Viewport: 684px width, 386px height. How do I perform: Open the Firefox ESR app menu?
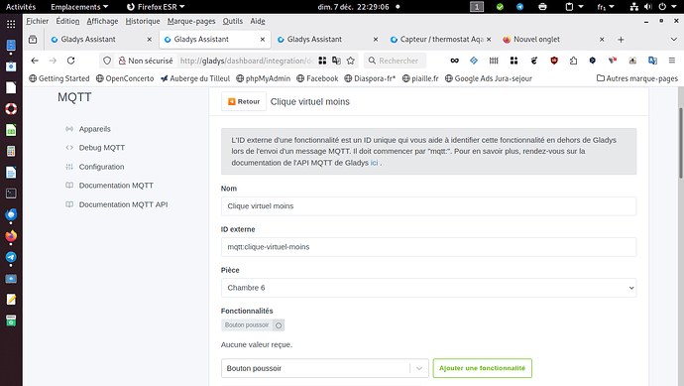pos(156,7)
